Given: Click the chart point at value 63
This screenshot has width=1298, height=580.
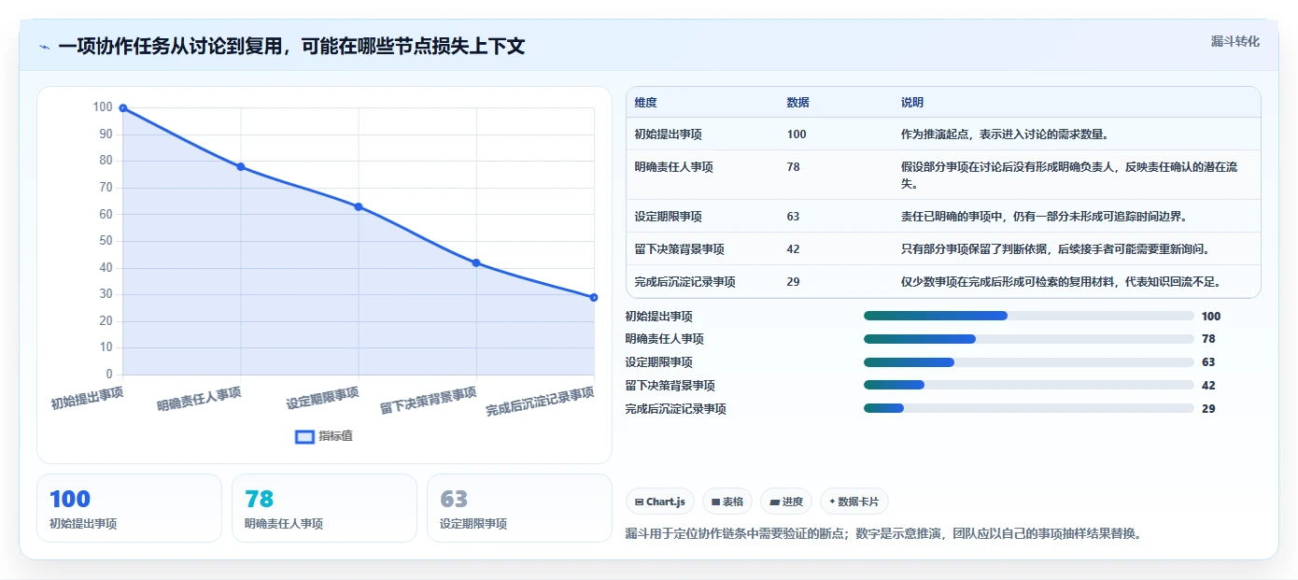Looking at the screenshot, I should [359, 206].
